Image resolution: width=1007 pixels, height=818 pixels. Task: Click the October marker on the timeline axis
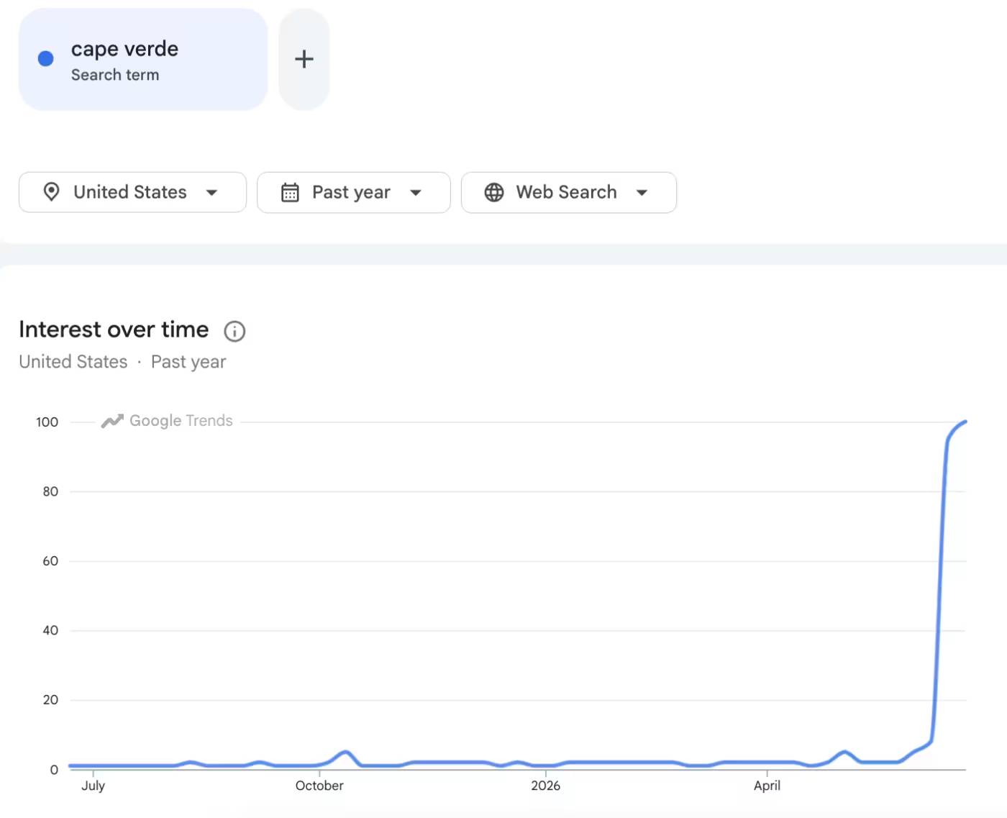[x=319, y=786]
